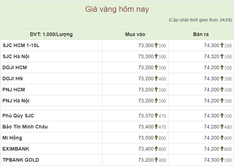Click Bảo Tín Minh Châu sell price 74,280
This screenshot has height=167, width=235.
[212, 127]
